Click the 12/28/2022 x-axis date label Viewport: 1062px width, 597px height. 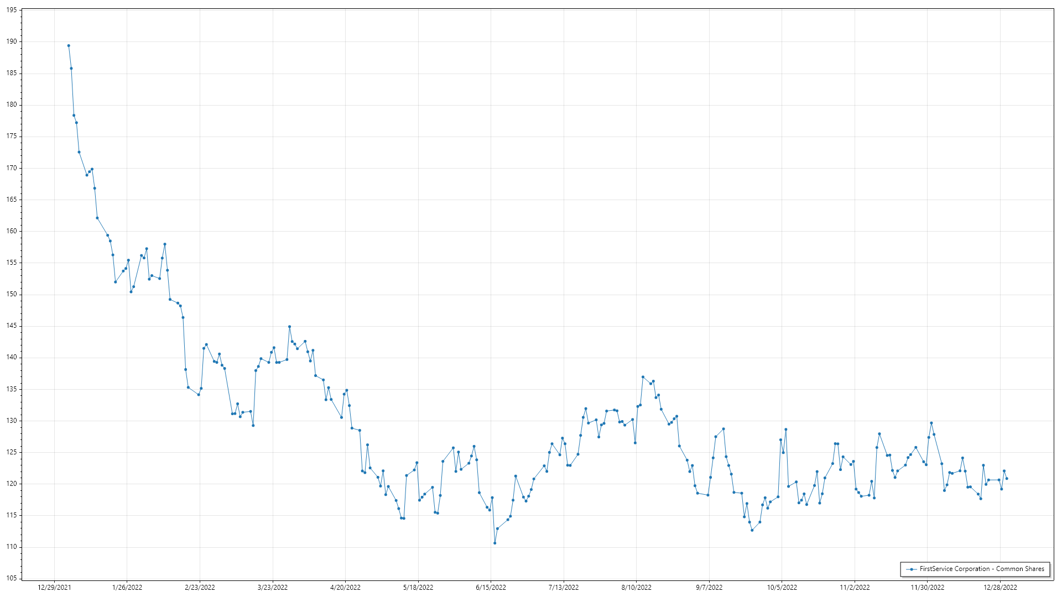coord(1000,587)
